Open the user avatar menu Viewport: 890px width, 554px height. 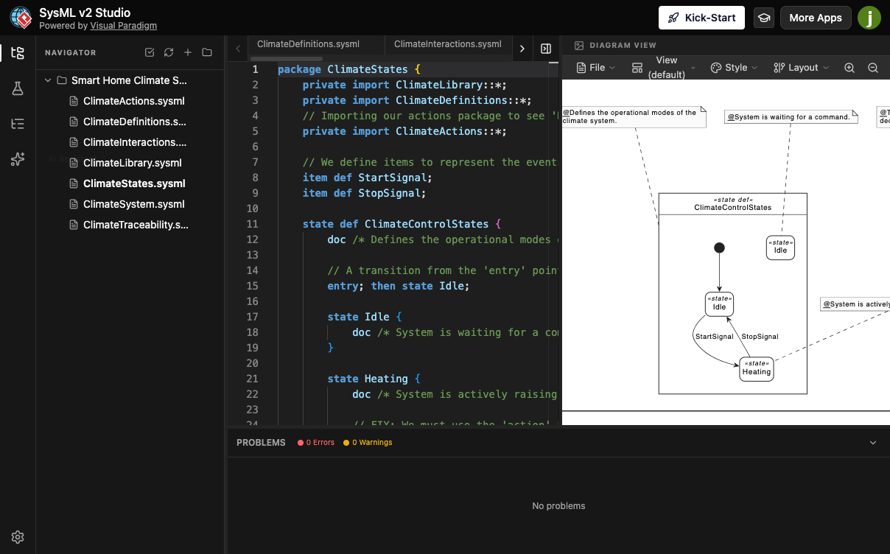tap(869, 18)
